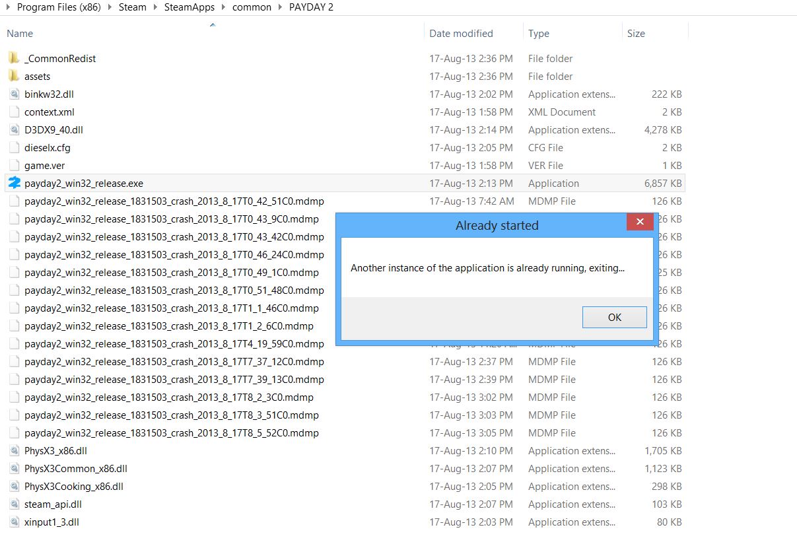The width and height of the screenshot is (797, 550).
Task: Select the xinput1_3.dll file icon
Action: (14, 522)
